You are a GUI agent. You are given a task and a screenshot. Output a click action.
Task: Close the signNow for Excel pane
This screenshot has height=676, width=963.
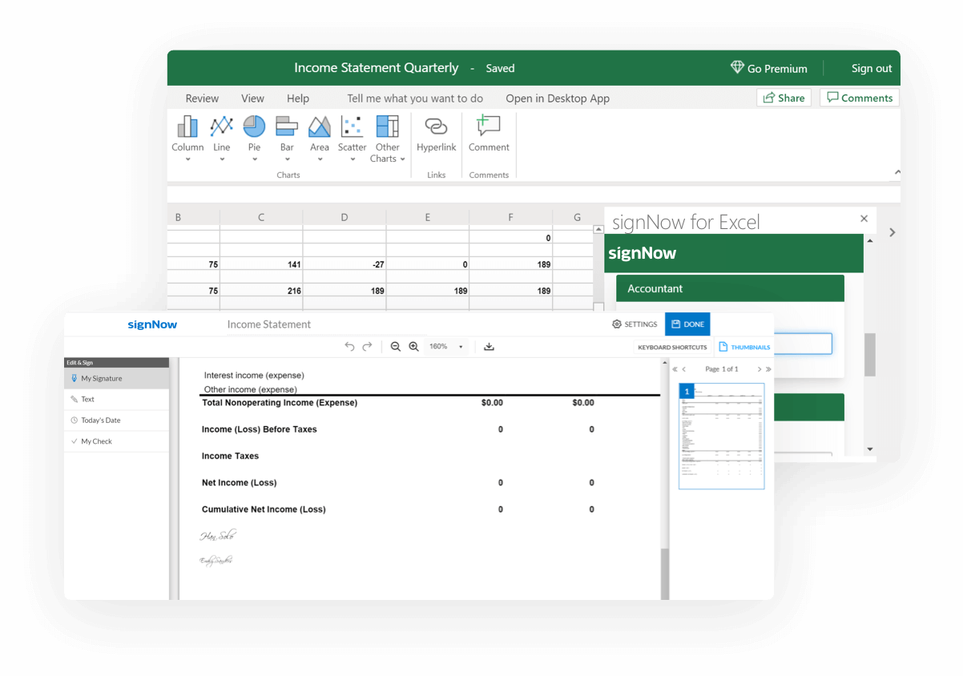(x=864, y=219)
